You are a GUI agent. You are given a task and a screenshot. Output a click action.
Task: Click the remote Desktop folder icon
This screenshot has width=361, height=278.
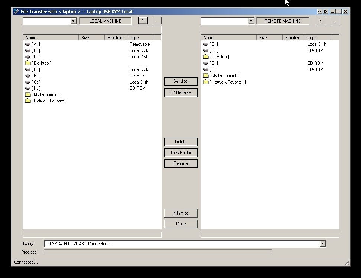click(x=206, y=57)
